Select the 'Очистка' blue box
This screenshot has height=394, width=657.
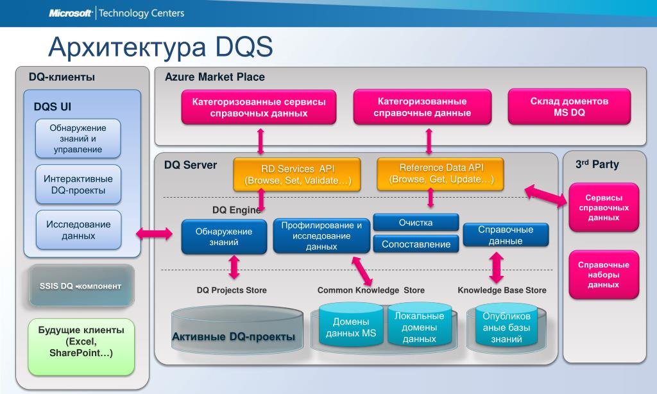416,223
